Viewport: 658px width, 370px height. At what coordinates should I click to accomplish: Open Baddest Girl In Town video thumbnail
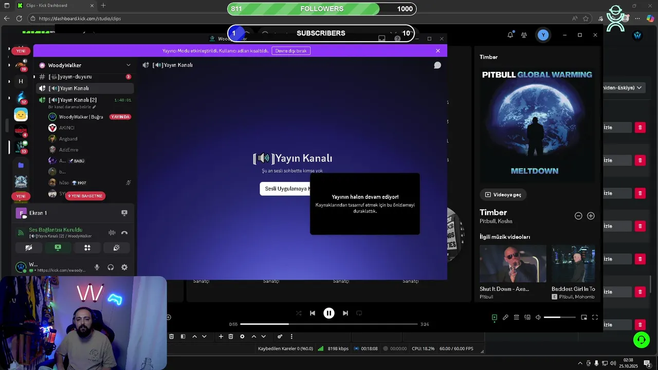(x=573, y=263)
